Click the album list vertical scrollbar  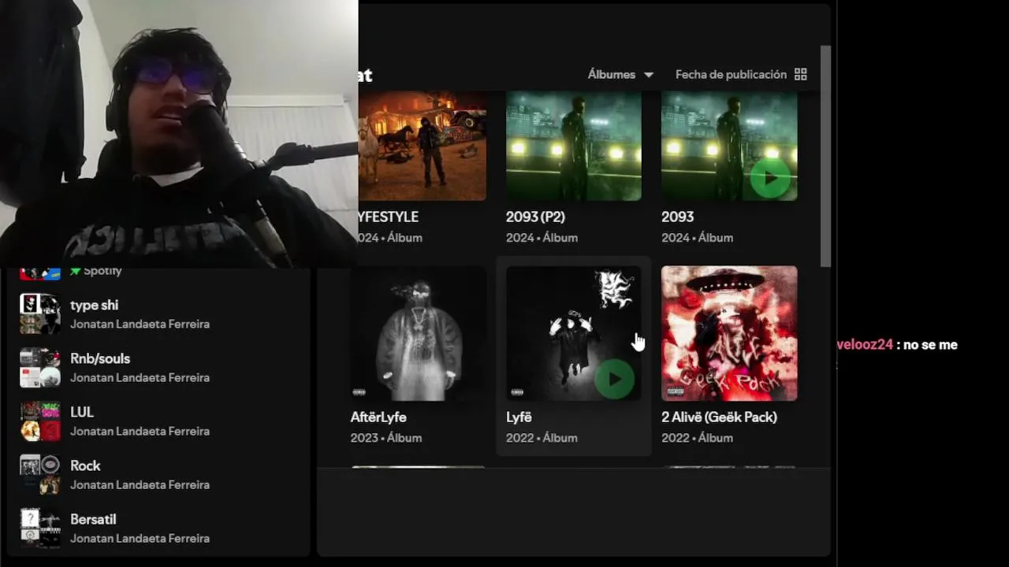825,155
